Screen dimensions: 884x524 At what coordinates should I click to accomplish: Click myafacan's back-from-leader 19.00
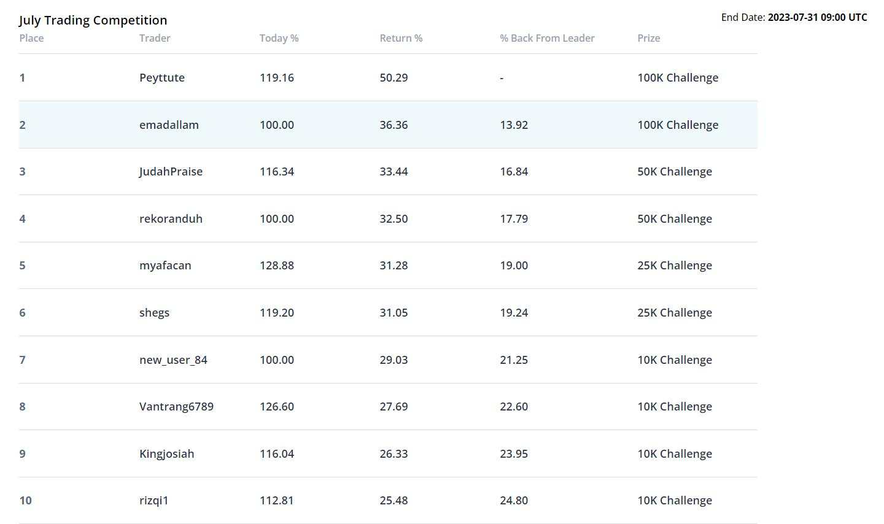click(514, 266)
